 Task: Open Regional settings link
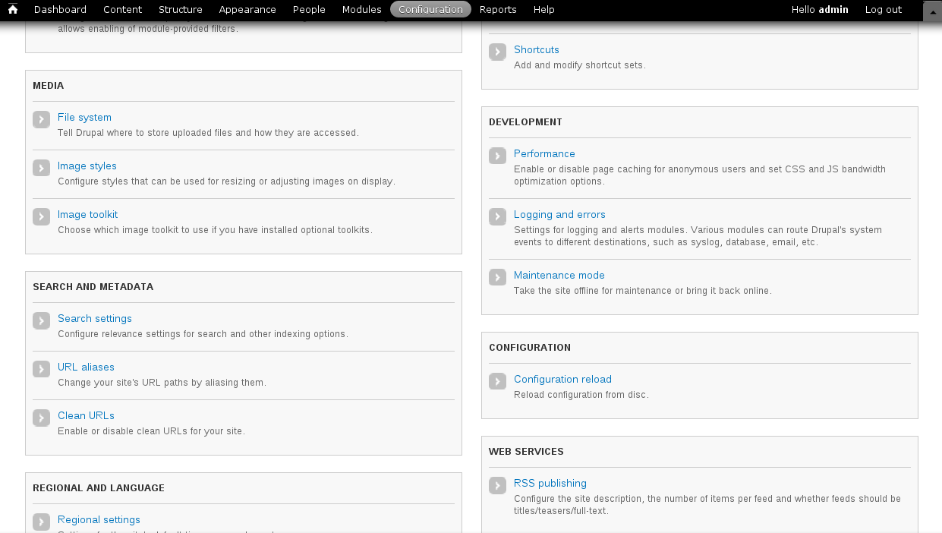pyautogui.click(x=99, y=520)
